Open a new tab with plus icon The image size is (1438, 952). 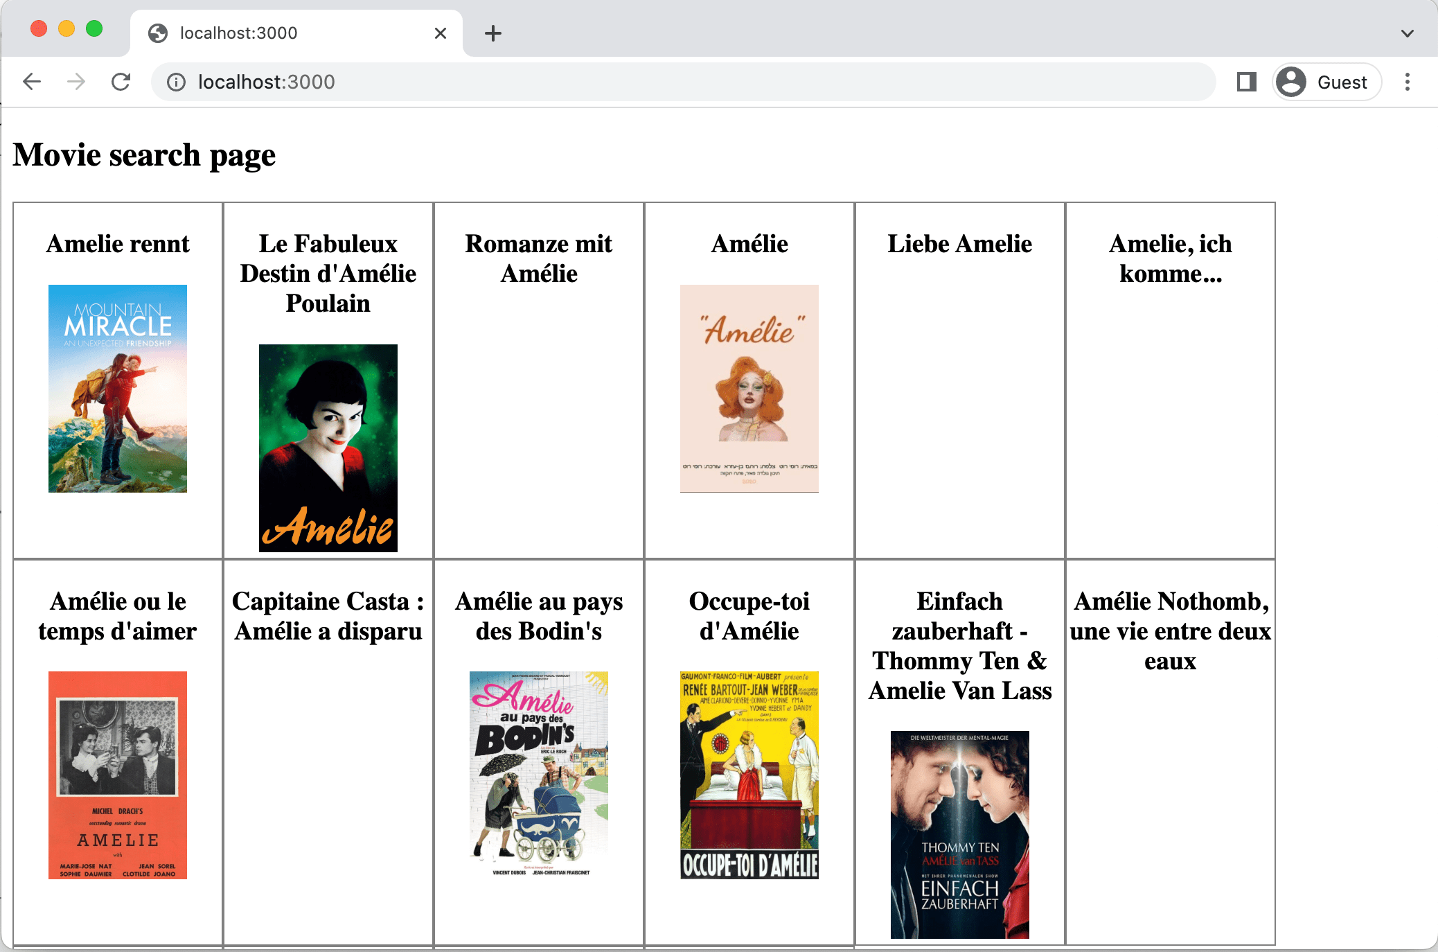492,33
